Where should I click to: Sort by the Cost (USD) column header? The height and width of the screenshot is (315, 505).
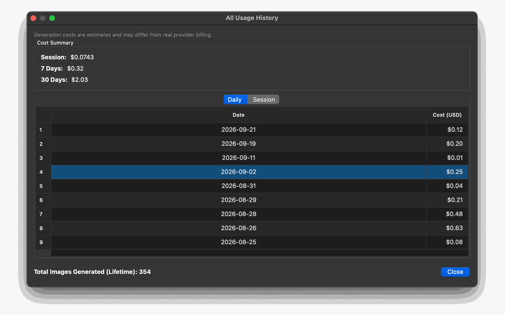(447, 115)
